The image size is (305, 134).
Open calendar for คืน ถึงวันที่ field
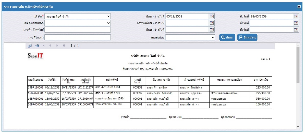coord(296,30)
